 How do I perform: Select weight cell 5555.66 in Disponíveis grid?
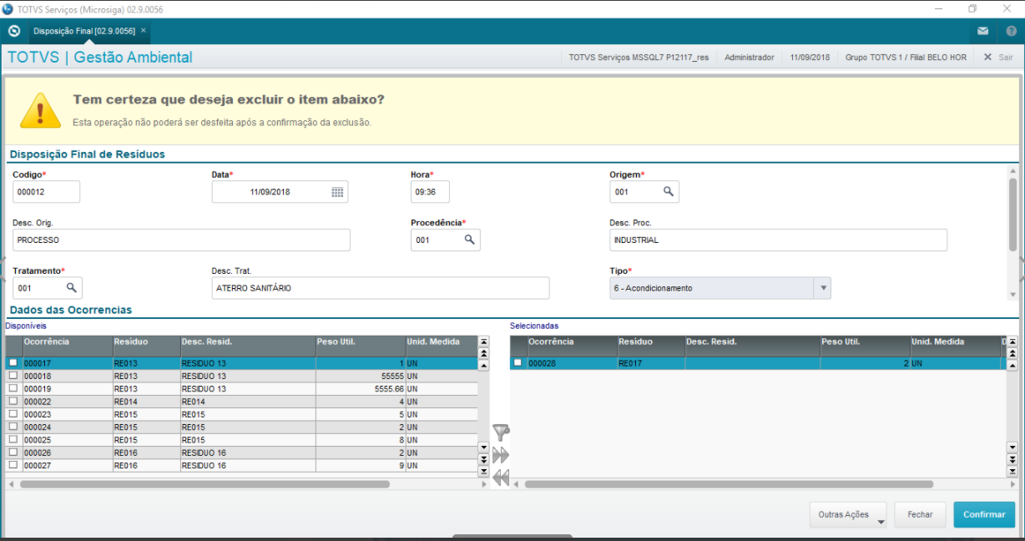tap(361, 389)
